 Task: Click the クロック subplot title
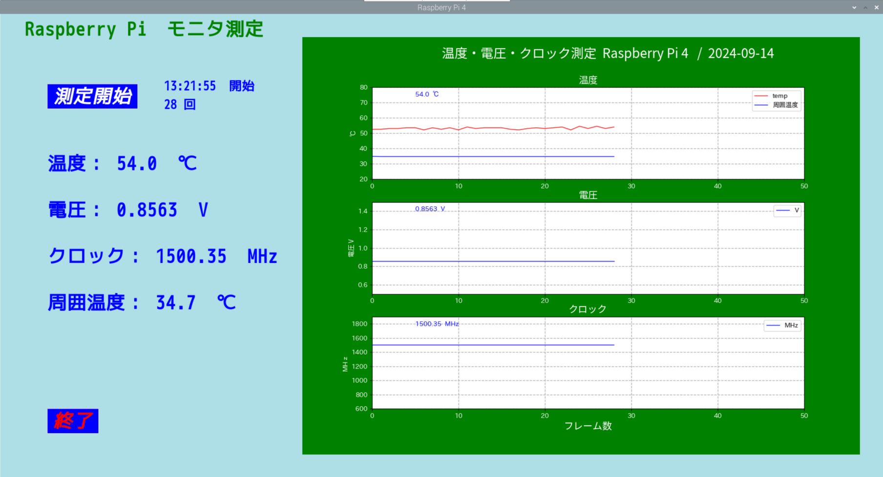[588, 309]
